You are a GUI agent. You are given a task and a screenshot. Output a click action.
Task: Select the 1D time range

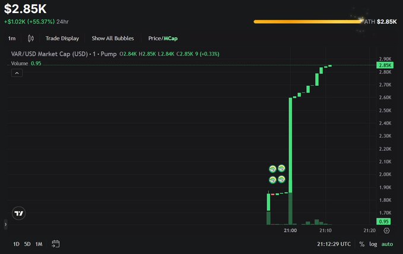pos(16,244)
